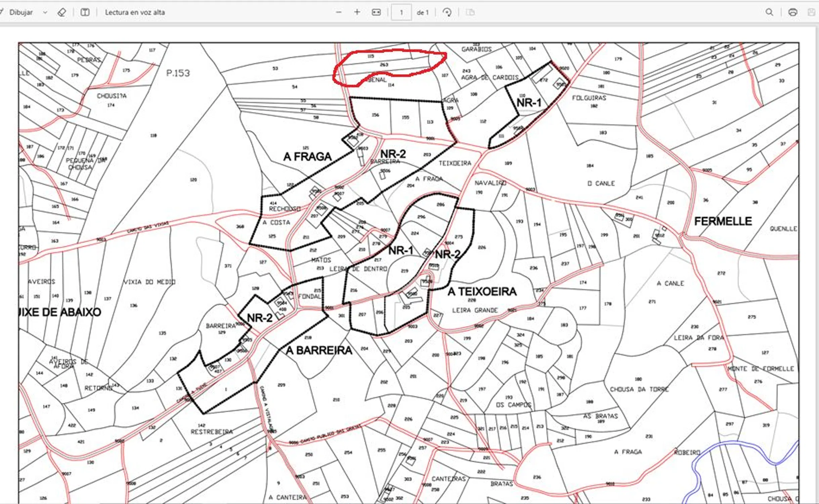Rotate the document using the rotate icon
This screenshot has height=504, width=819.
[447, 12]
